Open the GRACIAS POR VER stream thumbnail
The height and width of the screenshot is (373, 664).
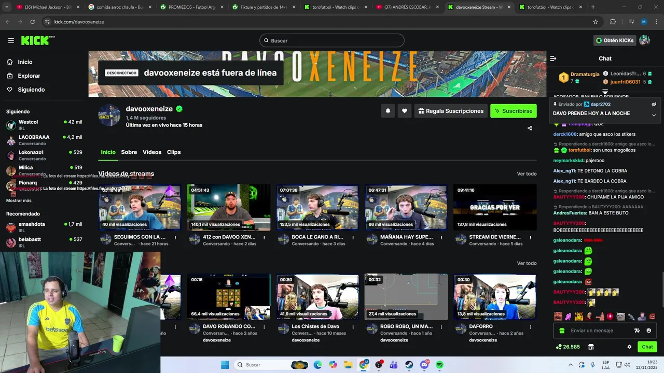(495, 207)
